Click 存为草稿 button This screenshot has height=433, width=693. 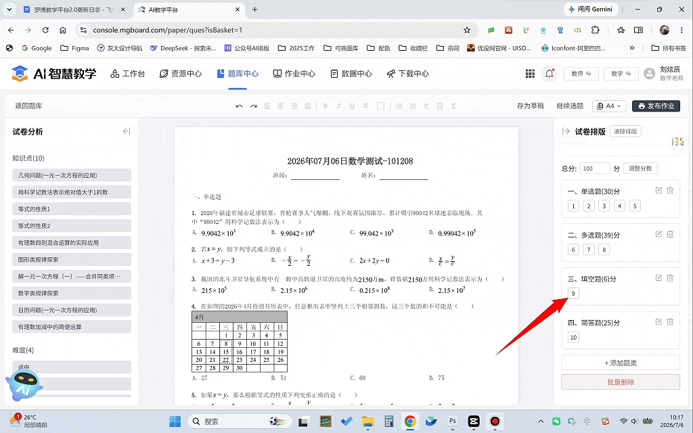tap(531, 106)
